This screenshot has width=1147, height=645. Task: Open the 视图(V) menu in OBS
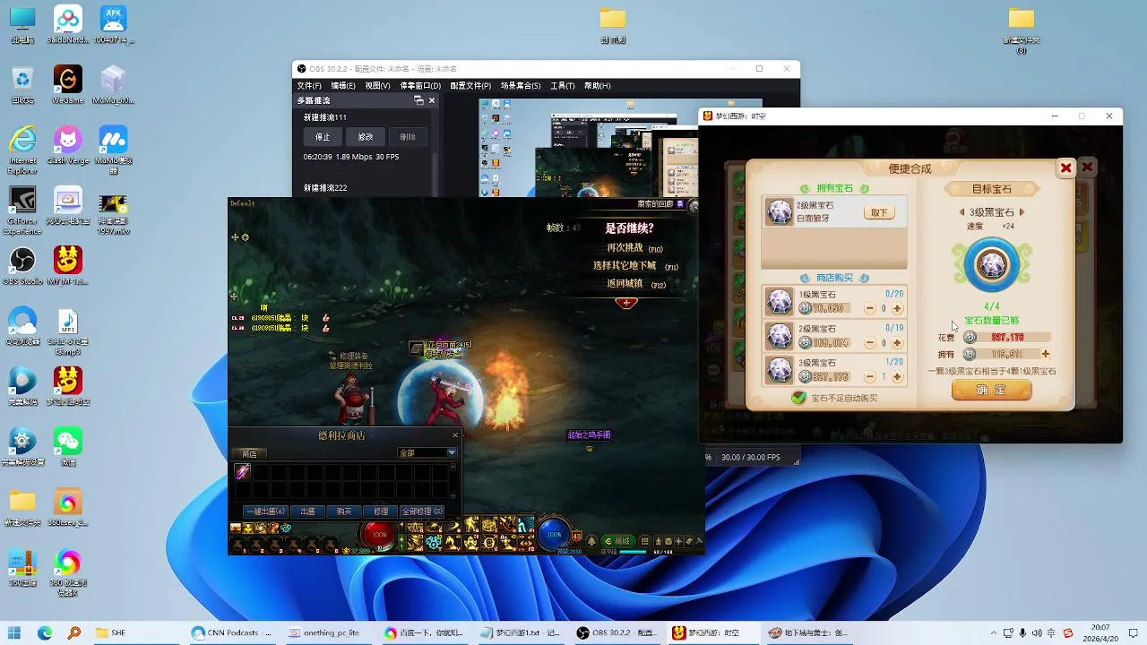tap(377, 86)
